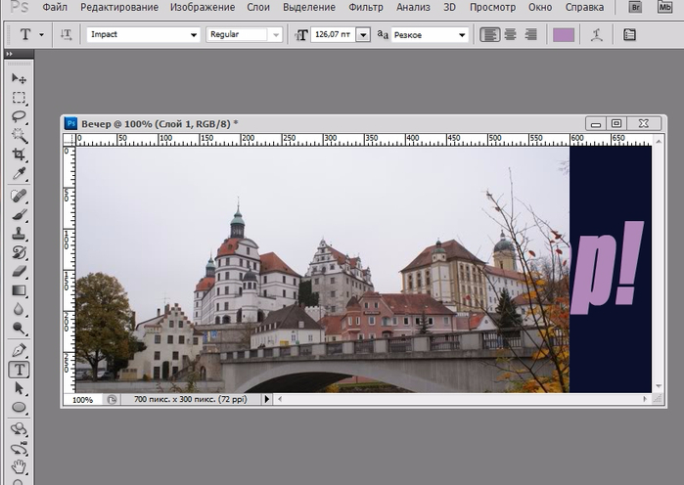Open the anti-aliasing method dropdown
Screen dimensions: 684x485
tap(462, 34)
